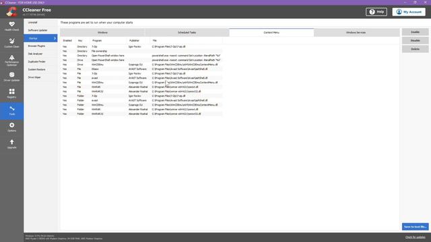Select the Folder WinRAR32 row
The height and width of the screenshot is (242, 431).
141,114
